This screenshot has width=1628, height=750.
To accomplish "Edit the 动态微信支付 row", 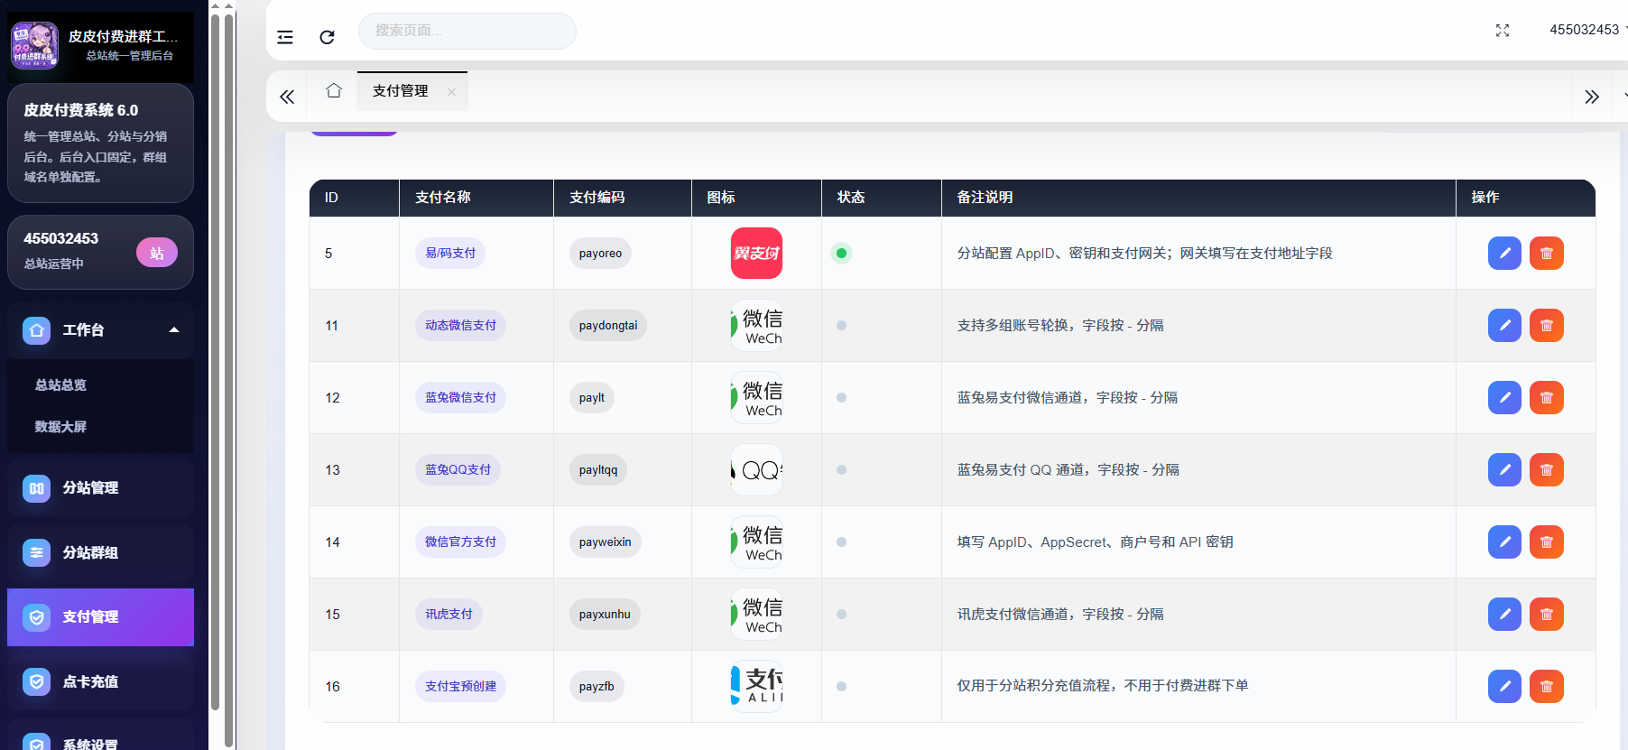I will point(1504,326).
